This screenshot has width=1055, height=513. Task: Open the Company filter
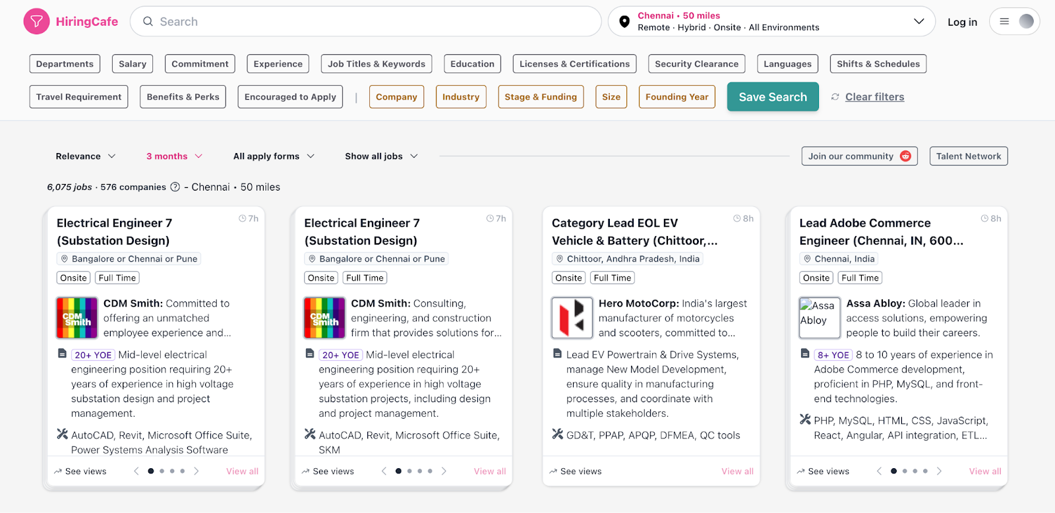[x=396, y=97]
